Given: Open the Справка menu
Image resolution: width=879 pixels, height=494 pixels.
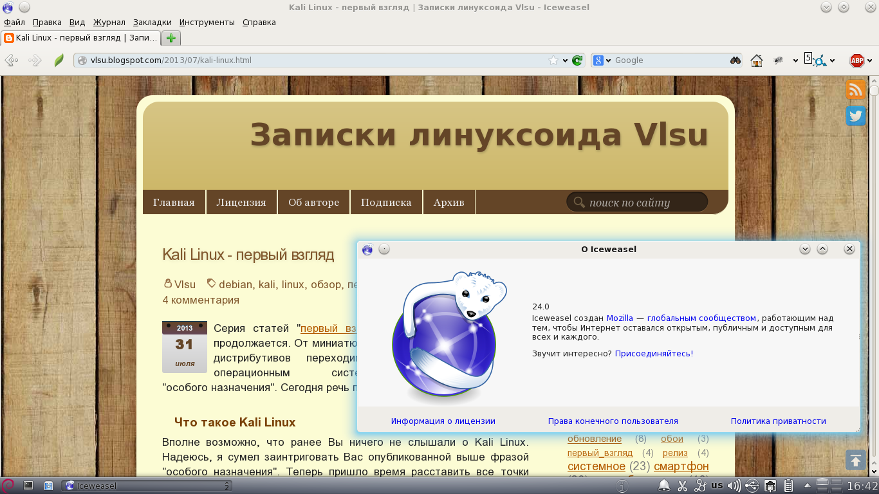Looking at the screenshot, I should click(259, 22).
